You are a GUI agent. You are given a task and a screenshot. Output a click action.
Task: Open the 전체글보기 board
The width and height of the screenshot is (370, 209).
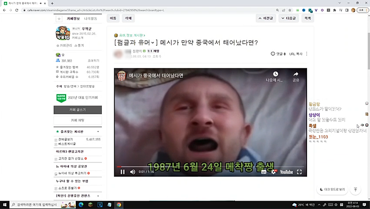(66, 140)
